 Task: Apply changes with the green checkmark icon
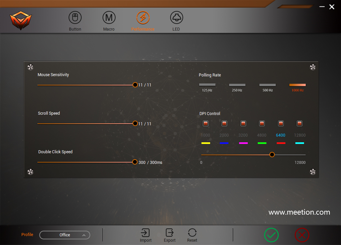[x=271, y=235]
